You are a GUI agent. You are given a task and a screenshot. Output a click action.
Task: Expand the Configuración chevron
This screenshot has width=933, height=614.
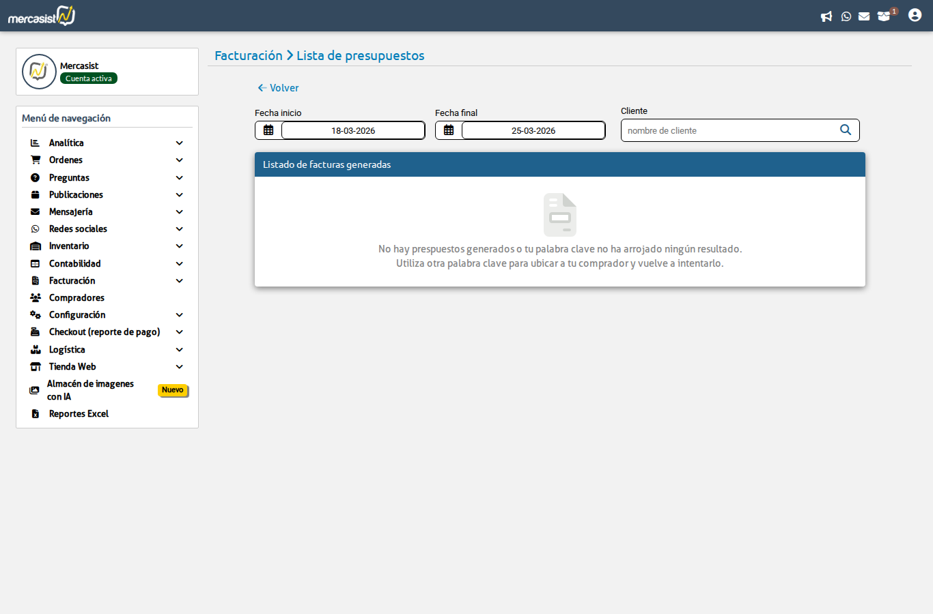180,315
